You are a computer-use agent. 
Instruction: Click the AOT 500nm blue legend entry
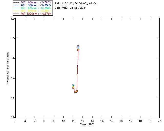click(x=32, y=5)
